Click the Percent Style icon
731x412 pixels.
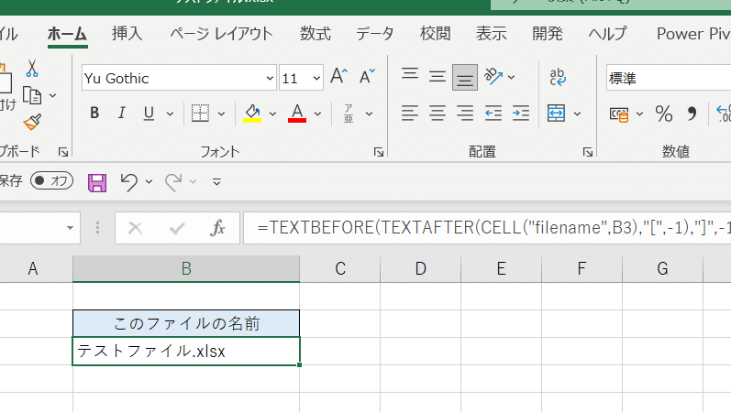tap(663, 114)
